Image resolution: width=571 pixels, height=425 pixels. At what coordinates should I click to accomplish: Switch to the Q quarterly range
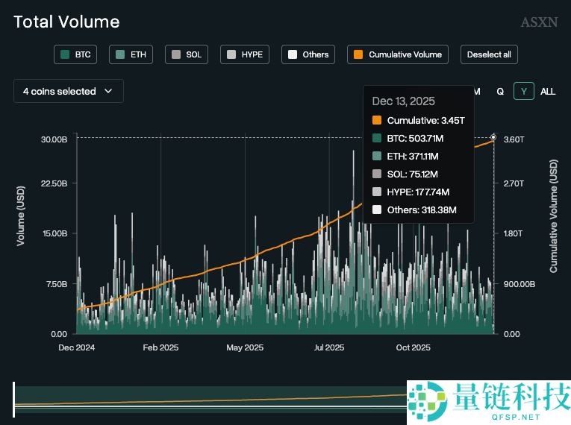coord(500,91)
